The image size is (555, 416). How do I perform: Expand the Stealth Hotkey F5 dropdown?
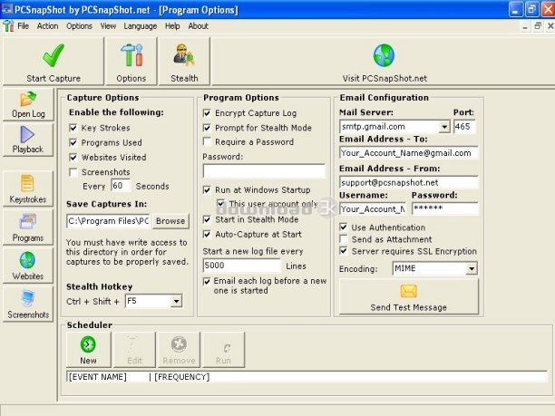(176, 302)
